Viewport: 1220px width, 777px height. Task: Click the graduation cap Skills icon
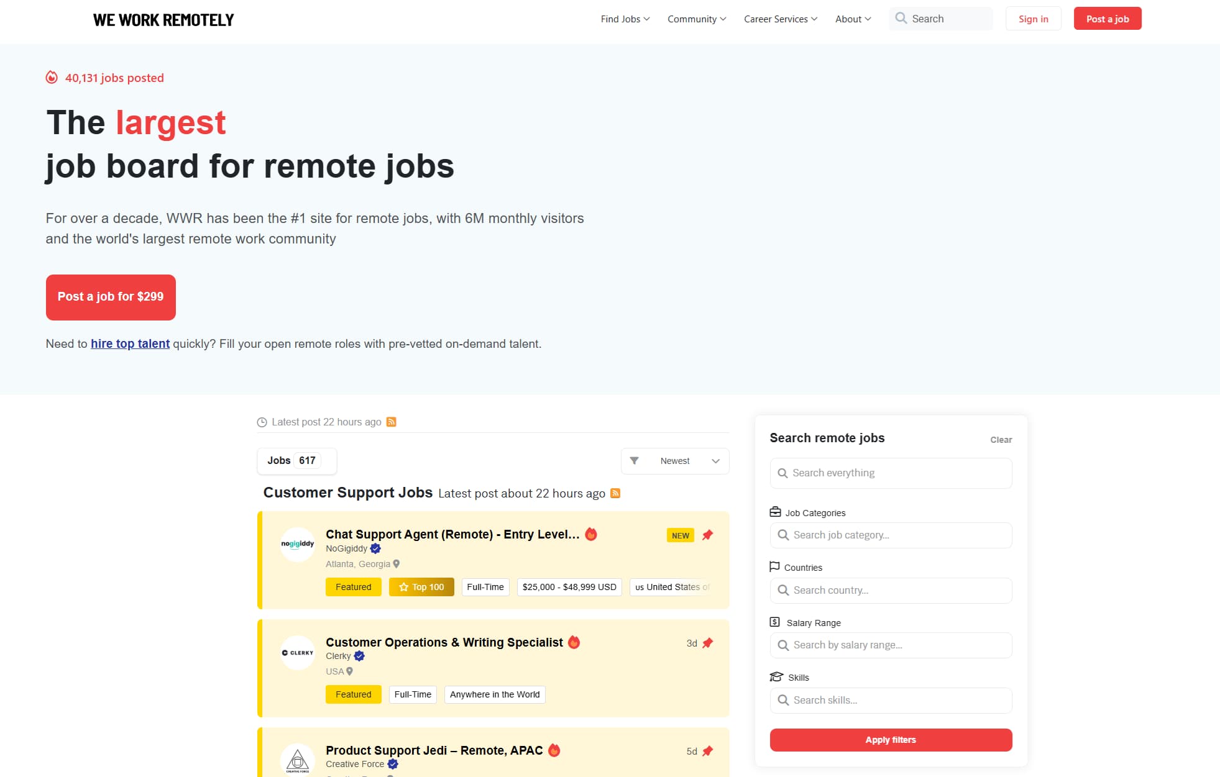click(x=776, y=676)
